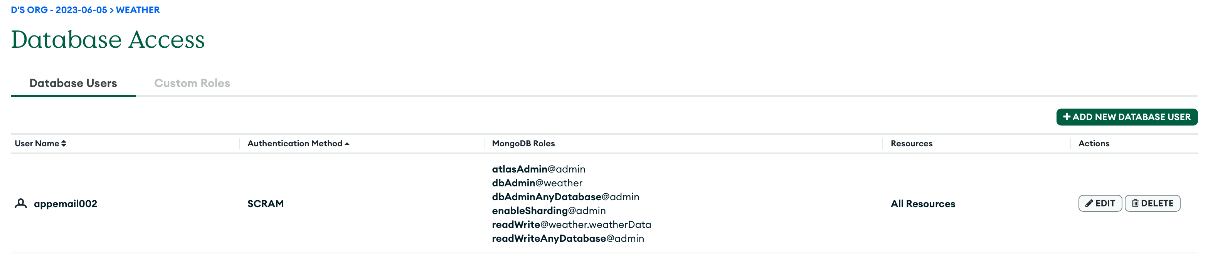The image size is (1208, 268).
Task: Select the dbAdmin@weather role entry
Action: pyautogui.click(x=537, y=183)
